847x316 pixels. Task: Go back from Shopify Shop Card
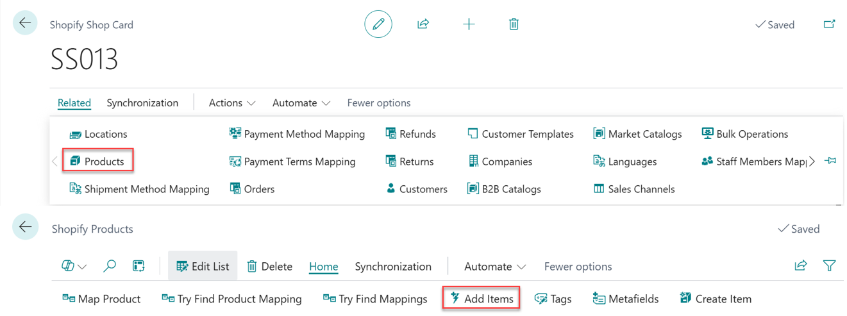(25, 24)
